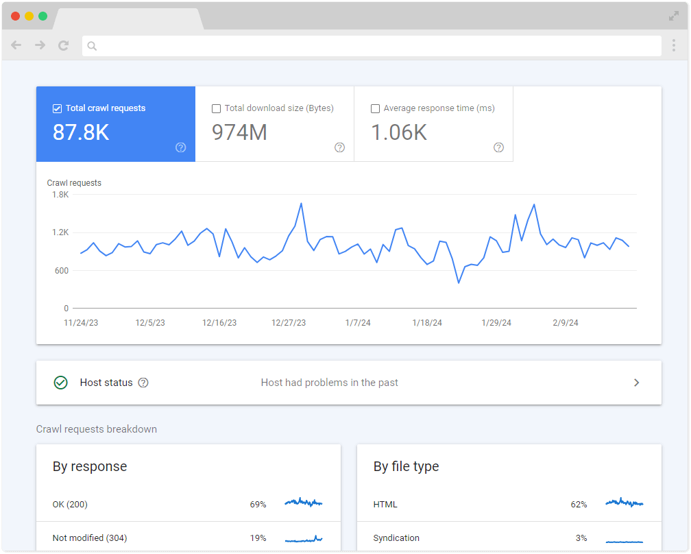Image resolution: width=691 pixels, height=554 pixels.
Task: Open the browser three-dot menu
Action: point(673,45)
